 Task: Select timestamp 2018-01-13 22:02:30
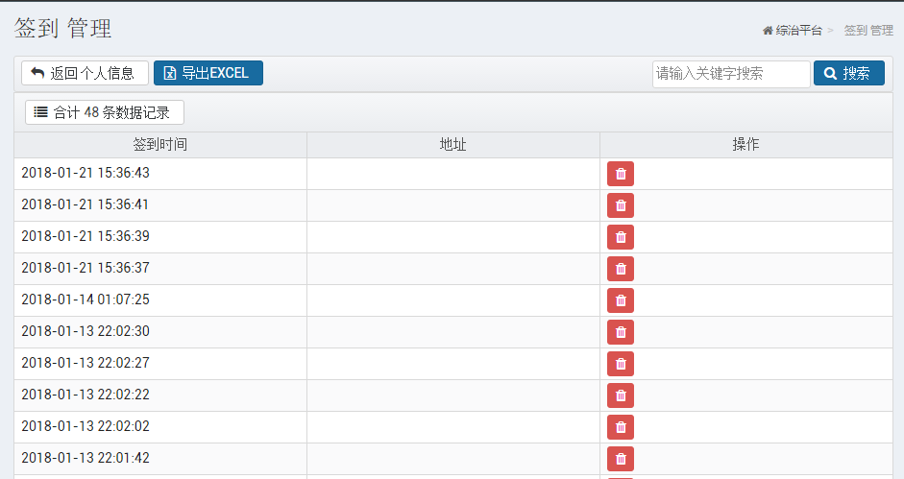point(86,331)
